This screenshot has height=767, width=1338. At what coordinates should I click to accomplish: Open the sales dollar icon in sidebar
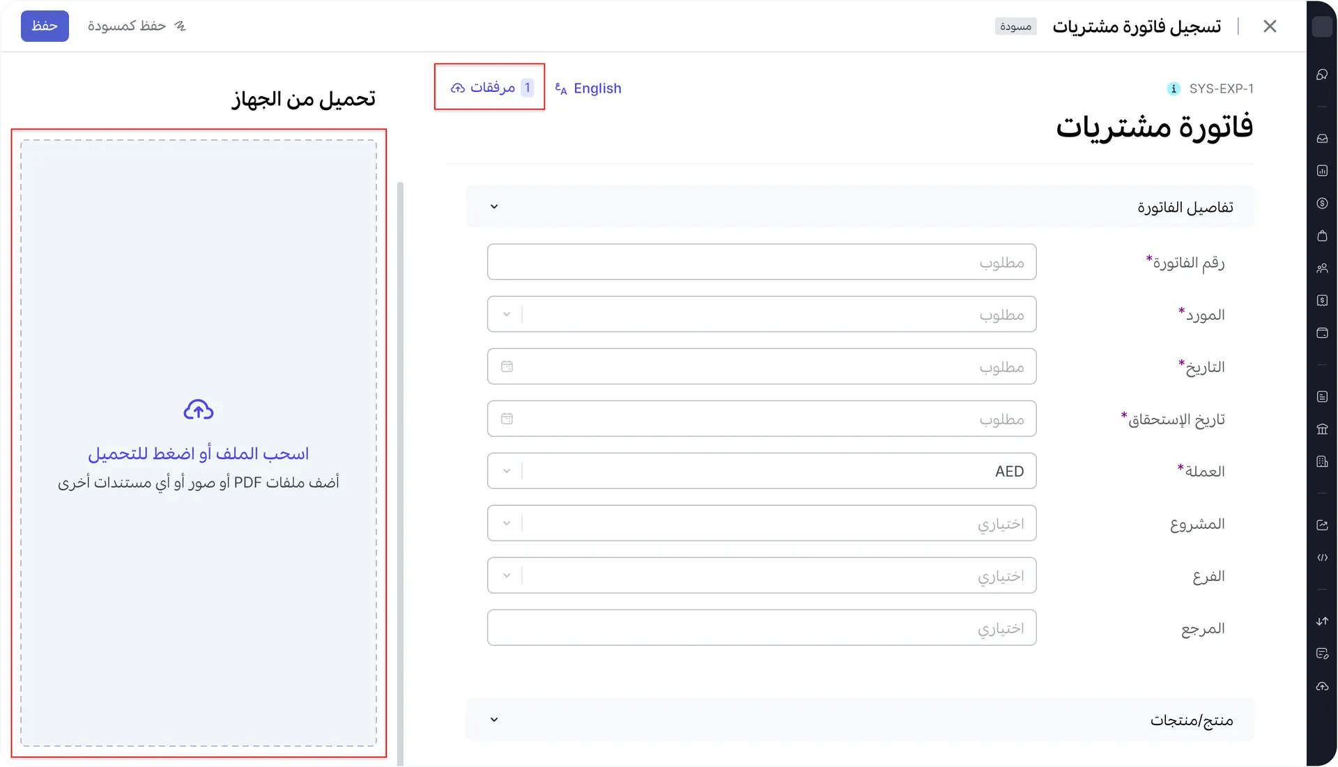pos(1322,203)
